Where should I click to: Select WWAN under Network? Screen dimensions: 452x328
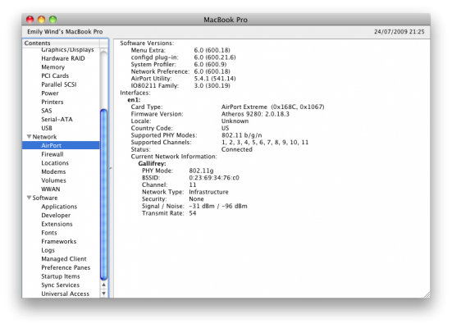[51, 189]
